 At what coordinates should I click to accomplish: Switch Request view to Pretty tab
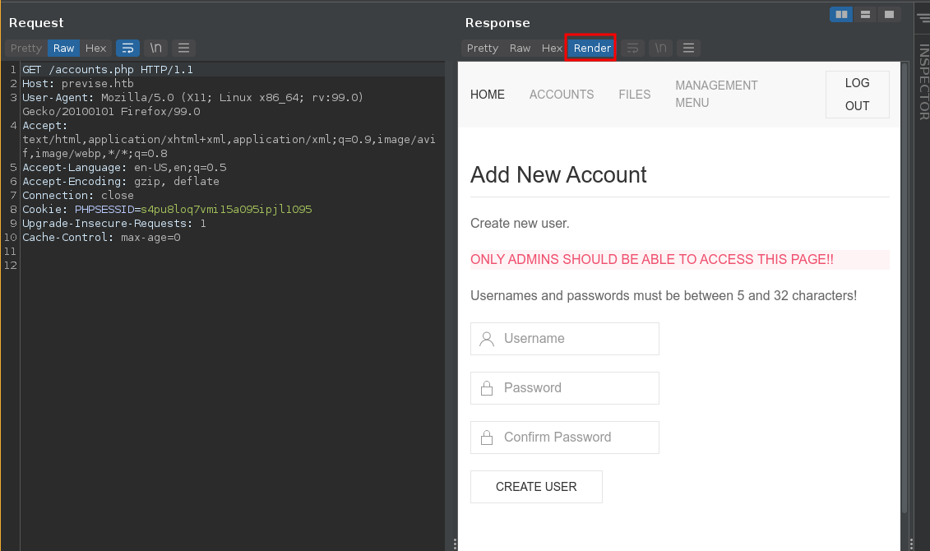click(26, 49)
